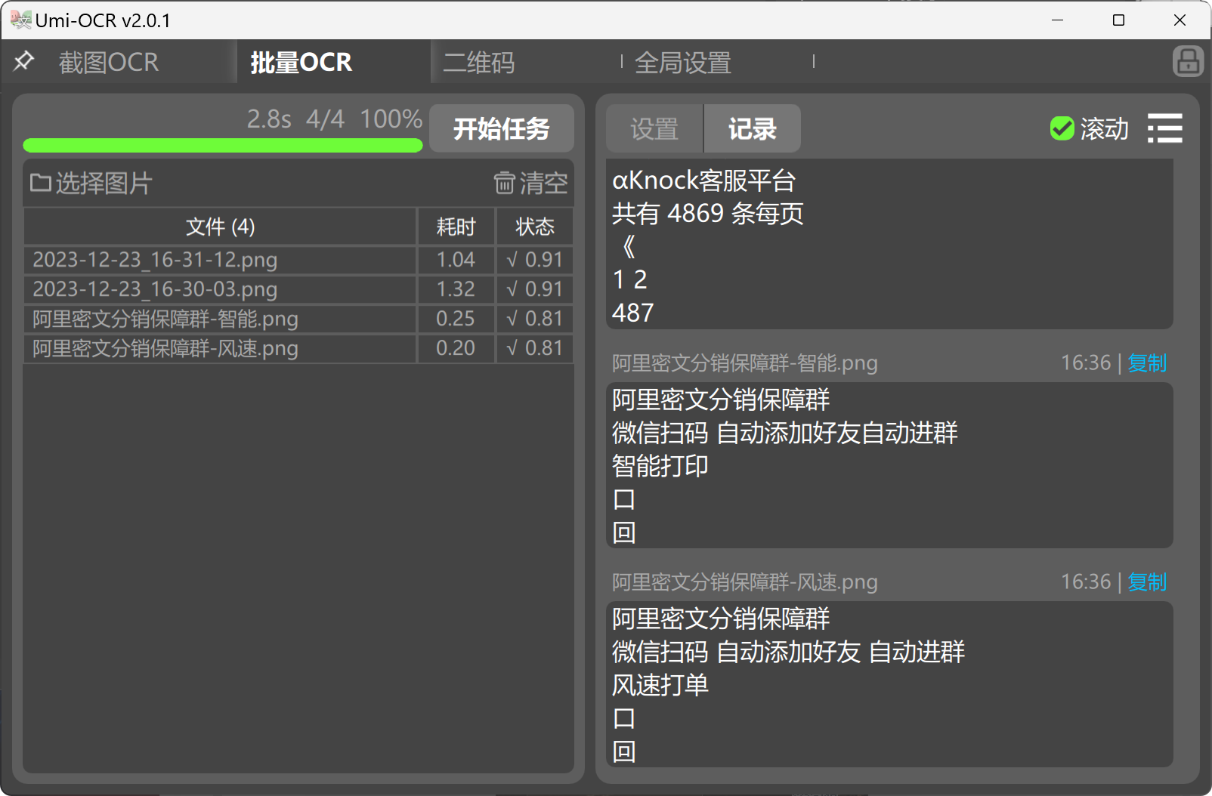Go to the 全局设置 tab
1212x796 pixels.
tap(683, 62)
